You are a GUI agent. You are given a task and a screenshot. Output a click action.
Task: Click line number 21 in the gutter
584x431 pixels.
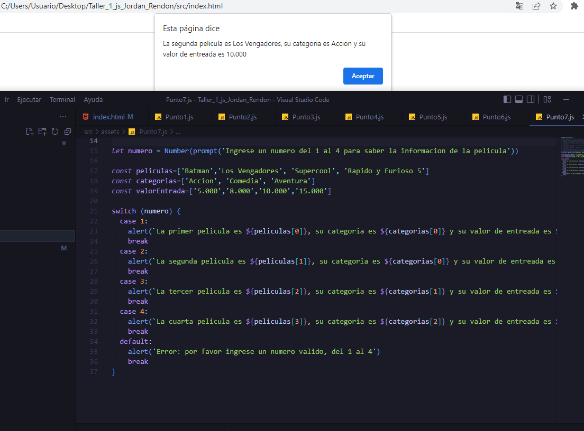(x=94, y=211)
